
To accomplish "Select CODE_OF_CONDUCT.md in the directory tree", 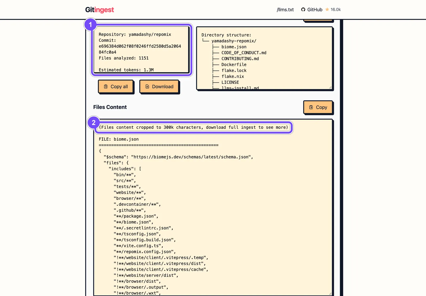I will click(x=244, y=53).
